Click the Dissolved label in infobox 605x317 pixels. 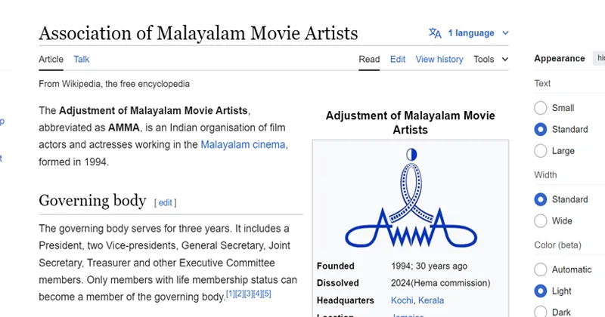pyautogui.click(x=337, y=283)
